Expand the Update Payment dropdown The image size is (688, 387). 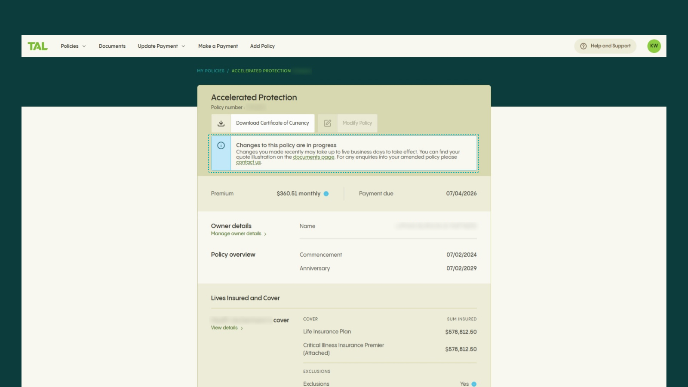(162, 46)
